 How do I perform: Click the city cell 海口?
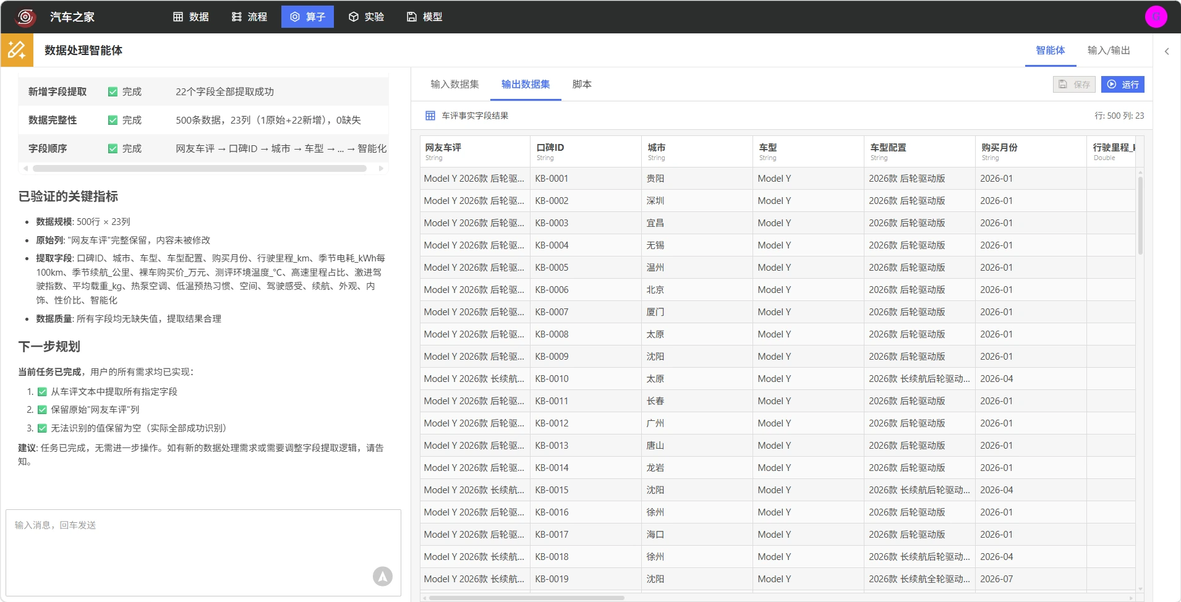pyautogui.click(x=697, y=535)
